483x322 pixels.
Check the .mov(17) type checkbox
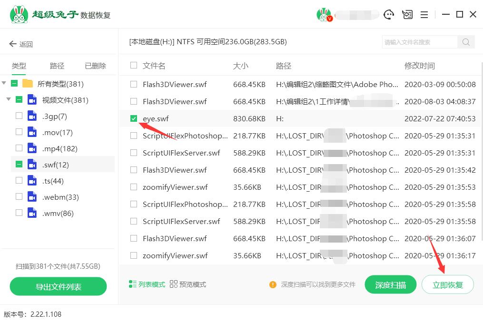(19, 132)
